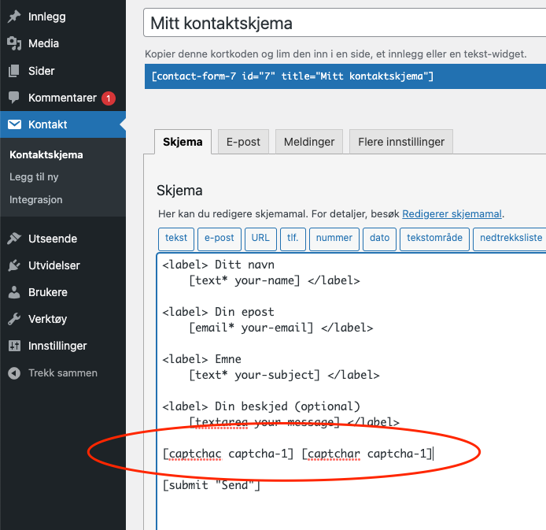Click the Verktøy wrench icon
This screenshot has width=546, height=530.
pyautogui.click(x=14, y=319)
